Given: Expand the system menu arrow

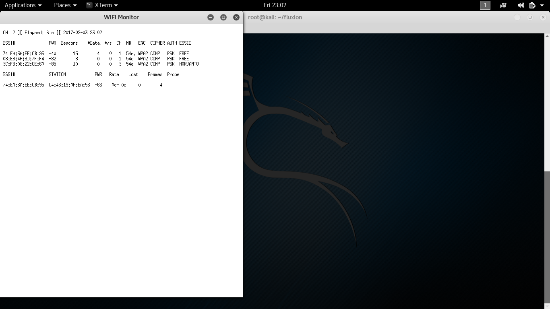Looking at the screenshot, I should point(542,5).
